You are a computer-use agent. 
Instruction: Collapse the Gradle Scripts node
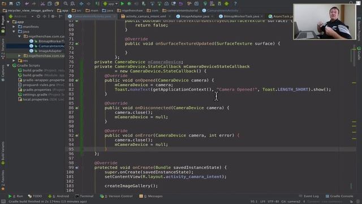pos(8,66)
